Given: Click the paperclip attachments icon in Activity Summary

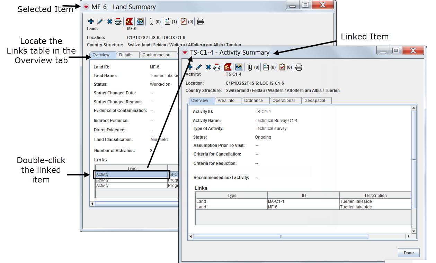Looking at the screenshot, I should coord(250,67).
